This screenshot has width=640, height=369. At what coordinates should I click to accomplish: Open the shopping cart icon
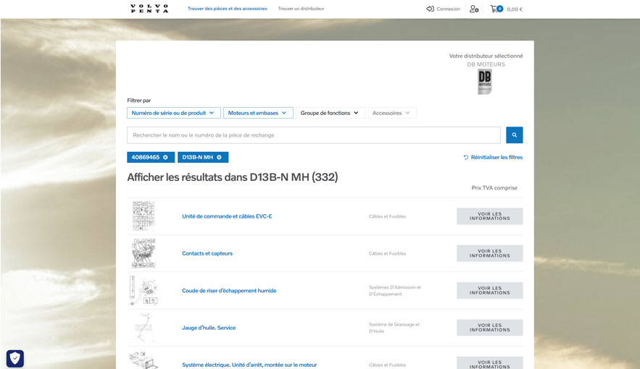tap(494, 9)
